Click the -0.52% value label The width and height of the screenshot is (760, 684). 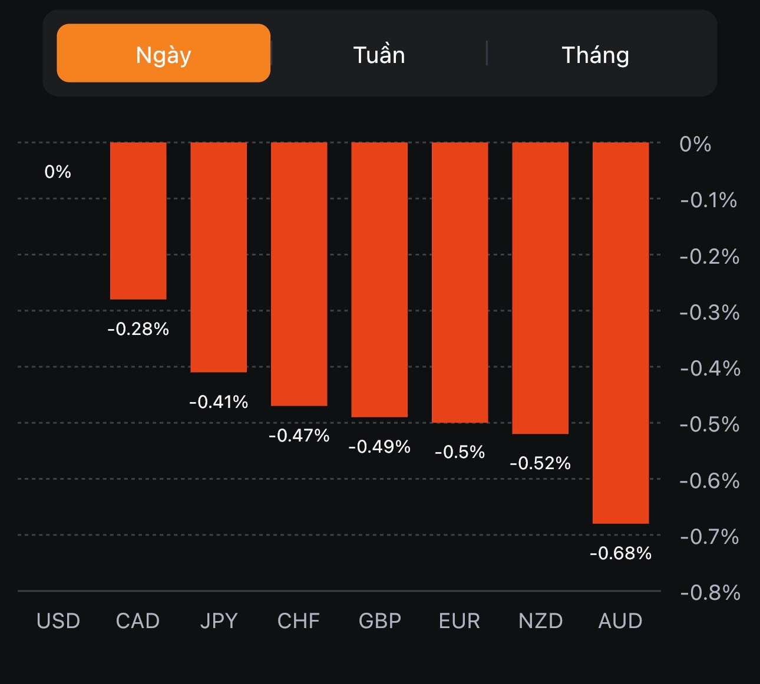540,464
